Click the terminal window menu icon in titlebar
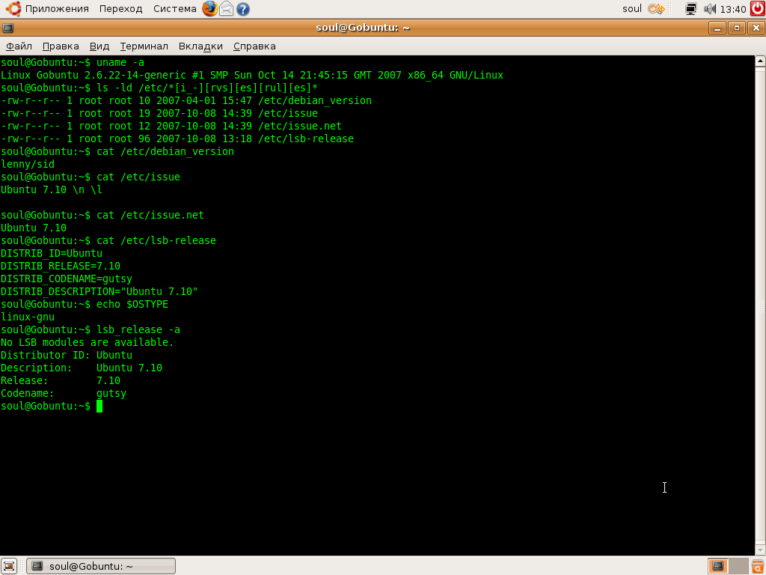The image size is (766, 575). coord(7,28)
